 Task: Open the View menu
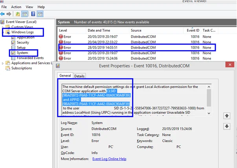(29, 7)
